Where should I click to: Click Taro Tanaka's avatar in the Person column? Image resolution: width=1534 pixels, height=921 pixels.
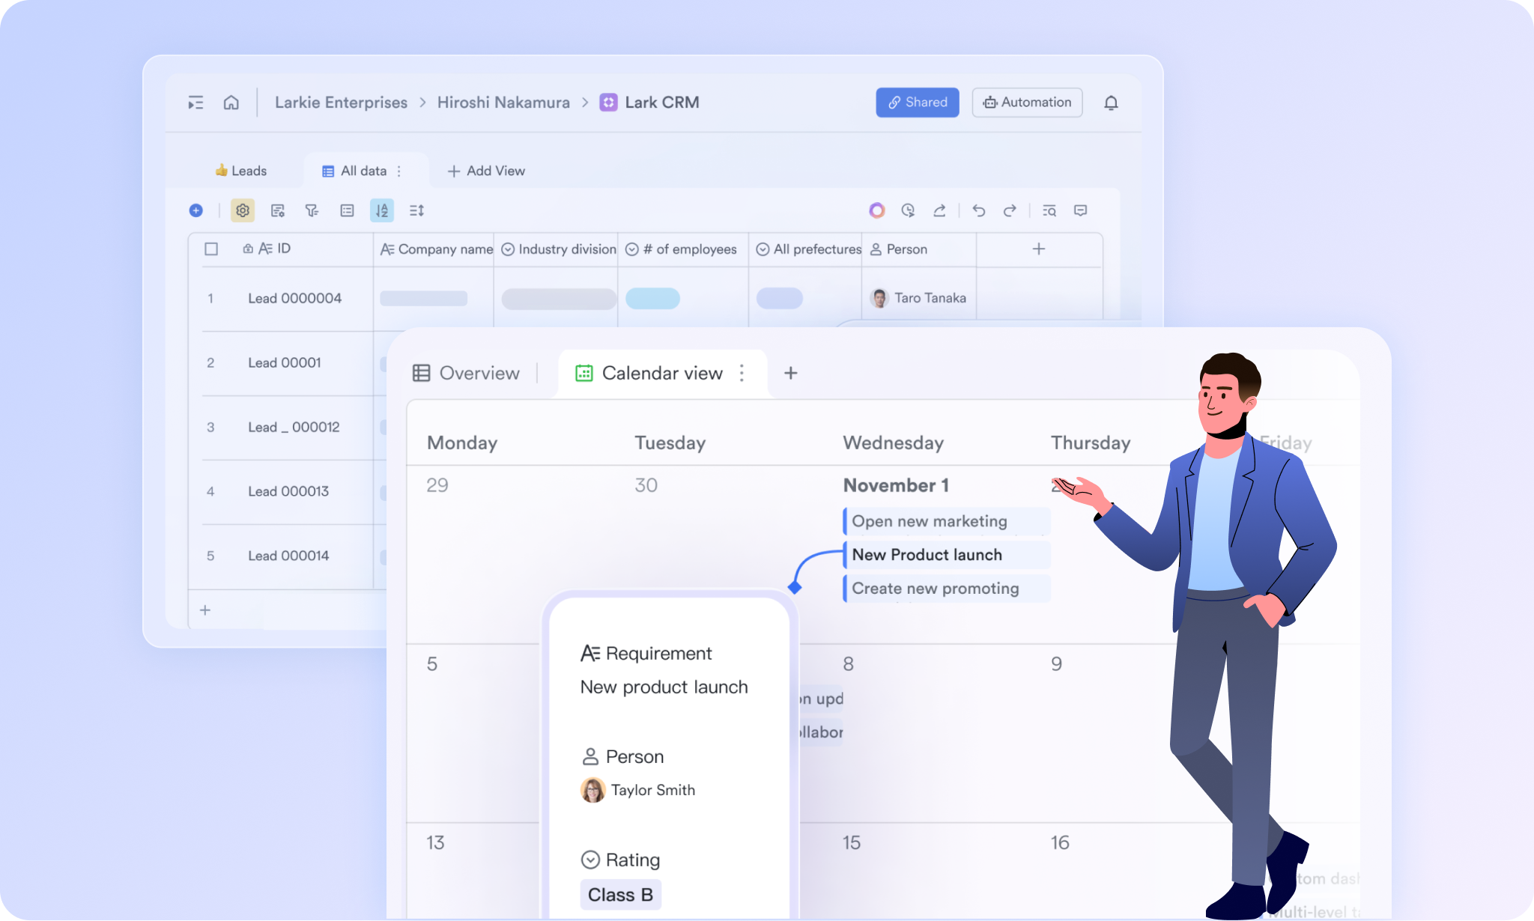click(880, 298)
